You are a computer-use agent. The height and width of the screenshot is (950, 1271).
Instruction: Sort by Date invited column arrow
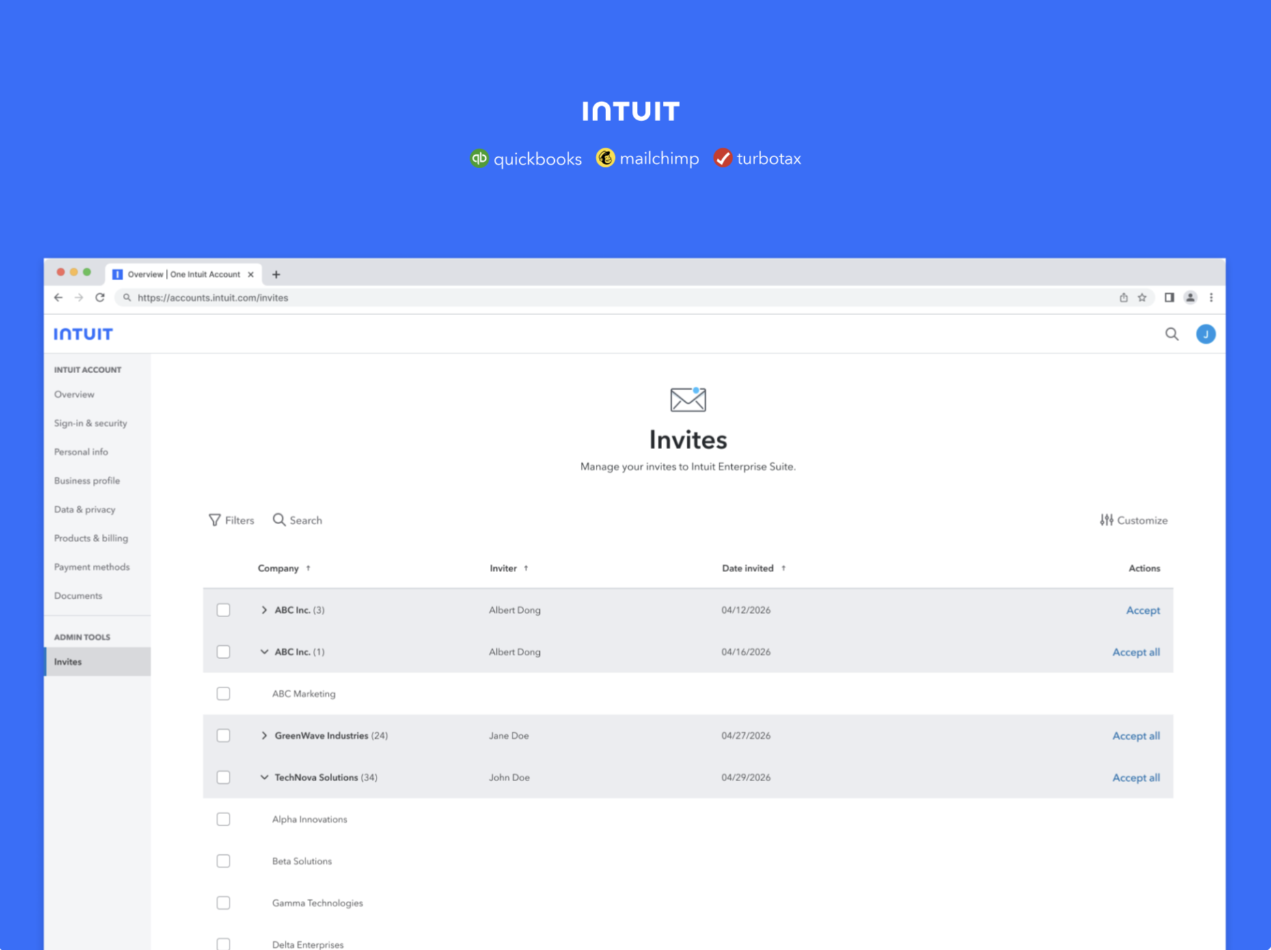click(784, 568)
